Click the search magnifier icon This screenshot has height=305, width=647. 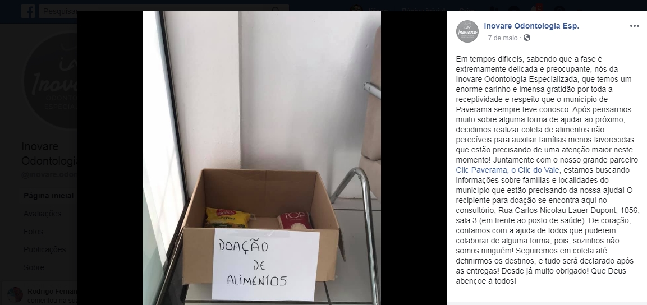point(276,10)
